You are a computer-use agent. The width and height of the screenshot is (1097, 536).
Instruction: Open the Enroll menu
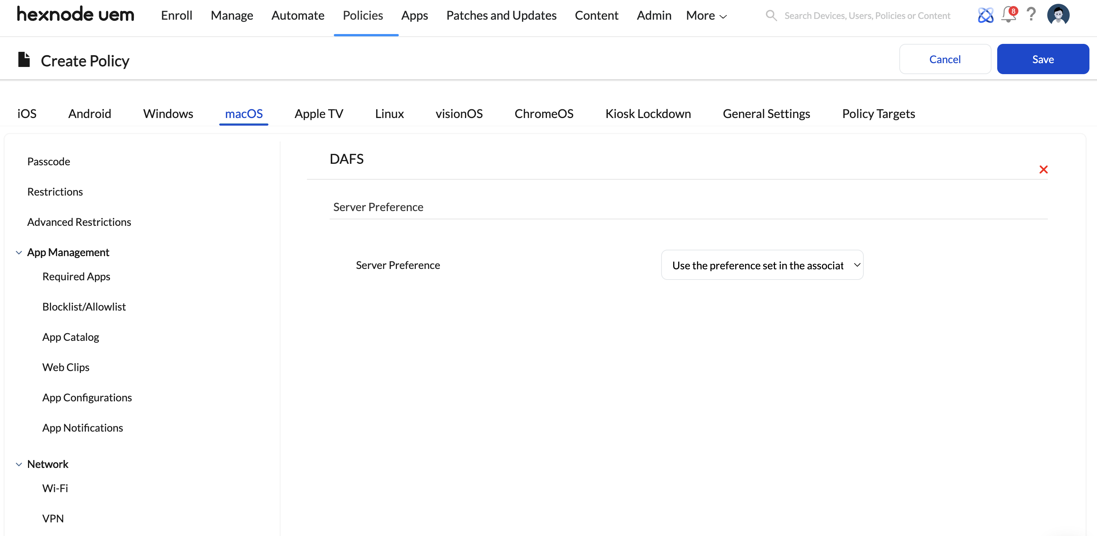176,16
